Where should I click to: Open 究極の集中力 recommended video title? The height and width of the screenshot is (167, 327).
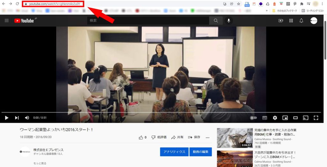(275, 132)
